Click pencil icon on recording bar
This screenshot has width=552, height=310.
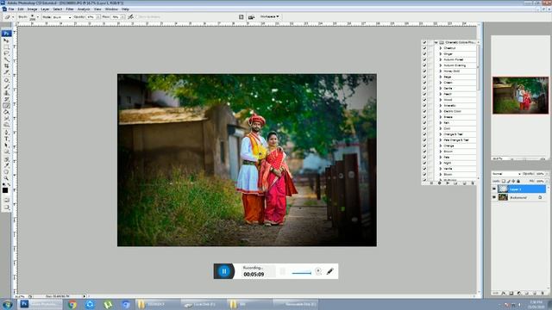point(329,271)
